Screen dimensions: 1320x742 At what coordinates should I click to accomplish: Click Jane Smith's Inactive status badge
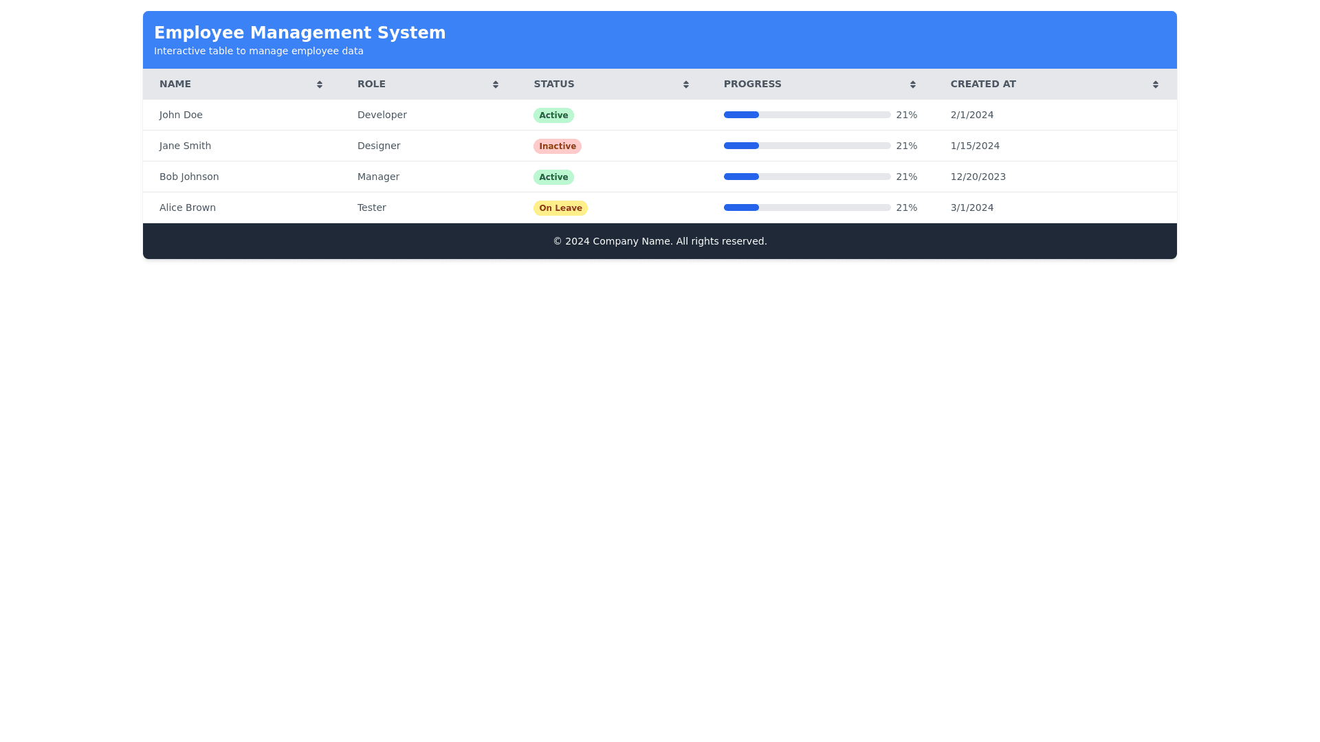coord(558,146)
